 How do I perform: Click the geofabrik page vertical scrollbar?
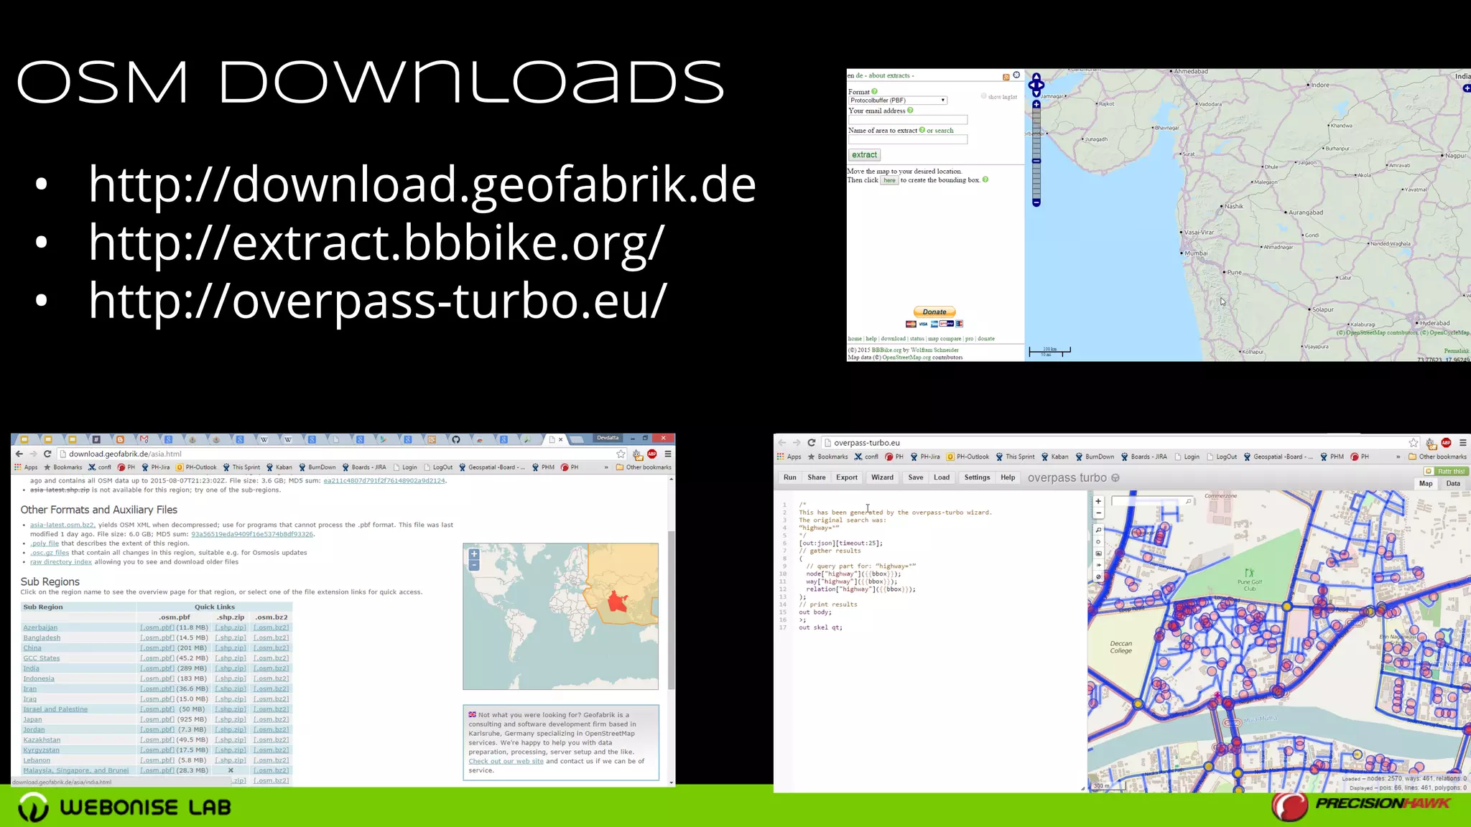pyautogui.click(x=672, y=610)
